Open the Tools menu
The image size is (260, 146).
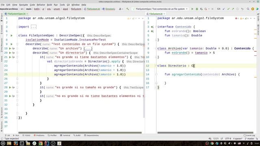(x=62, y=5)
